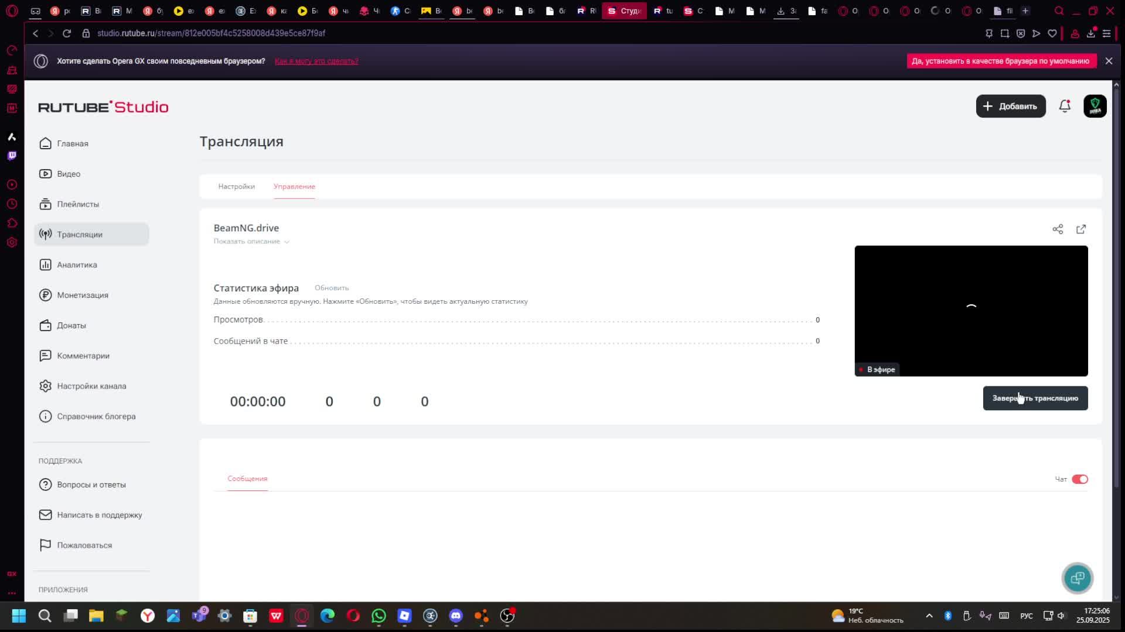
Task: Open Discord from the Windows taskbar
Action: point(456,616)
